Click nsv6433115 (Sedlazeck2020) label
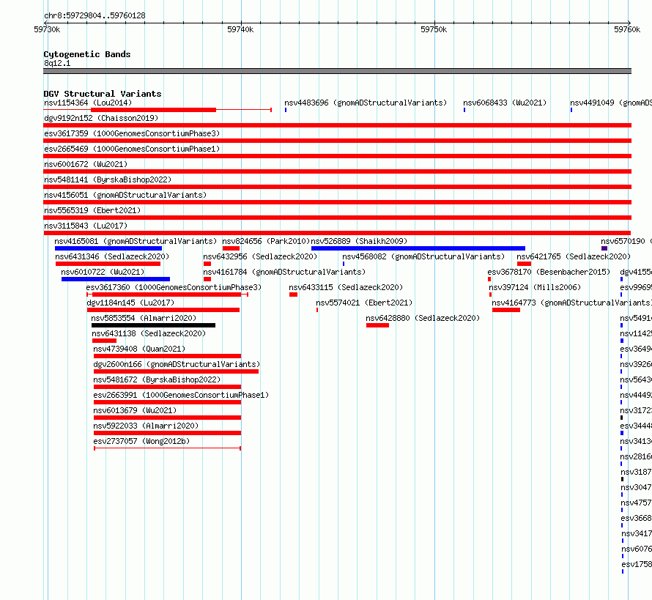652x600 pixels. coord(346,287)
